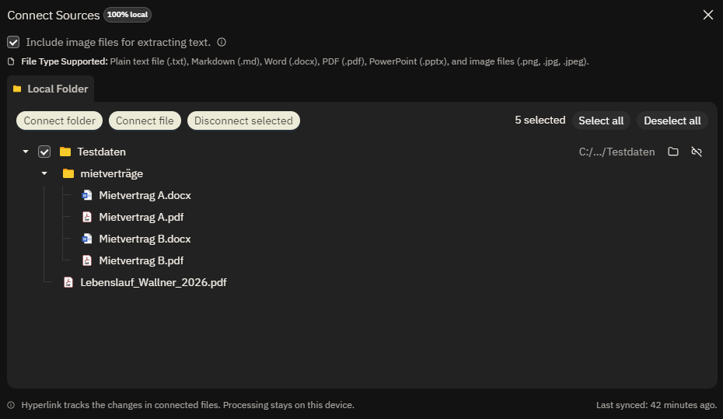Click the Testdaten yellow folder icon
This screenshot has height=419, width=723.
pos(65,152)
